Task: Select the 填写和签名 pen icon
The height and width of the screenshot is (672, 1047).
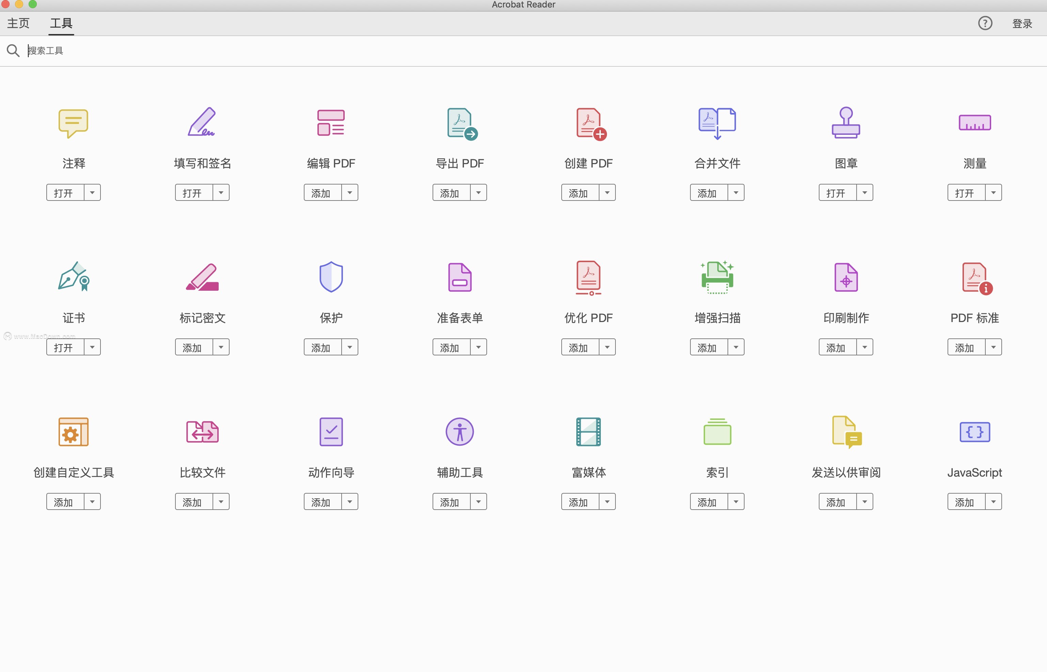Action: click(x=202, y=122)
